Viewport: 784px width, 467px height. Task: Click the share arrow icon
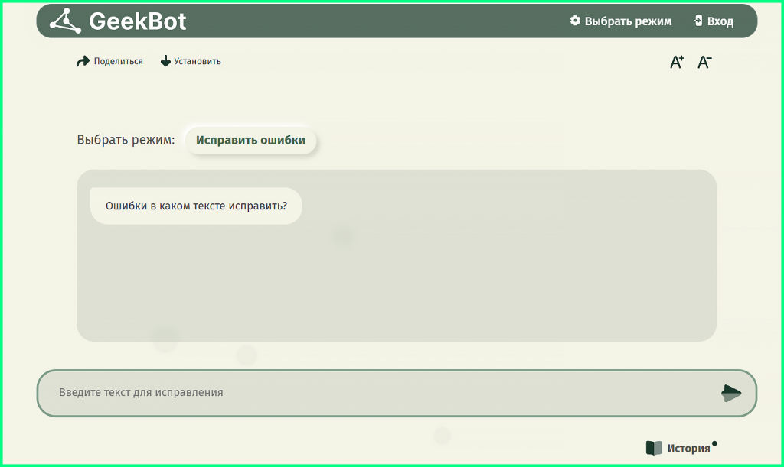pos(83,61)
